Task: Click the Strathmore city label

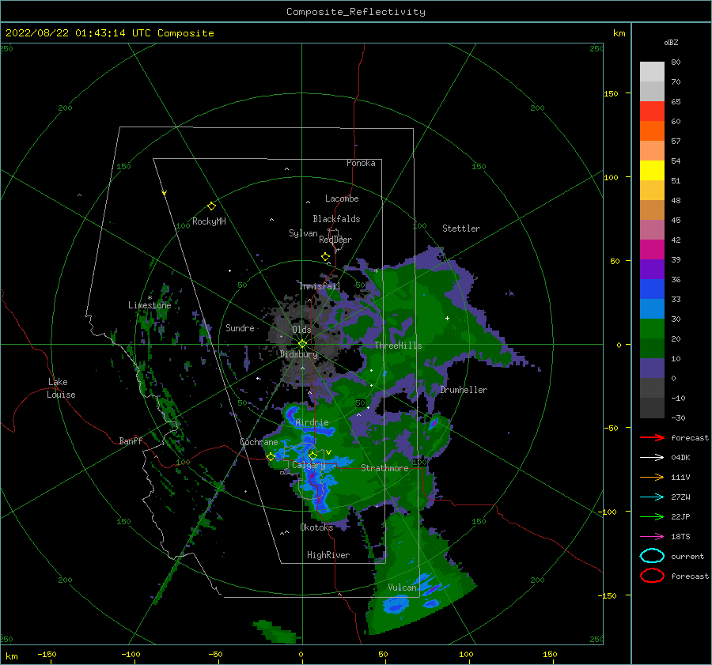Action: click(384, 468)
